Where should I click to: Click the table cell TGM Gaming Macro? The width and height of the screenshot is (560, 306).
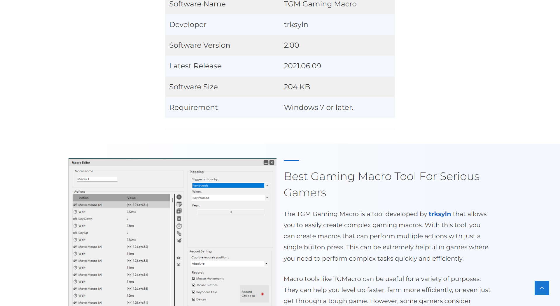(x=320, y=4)
